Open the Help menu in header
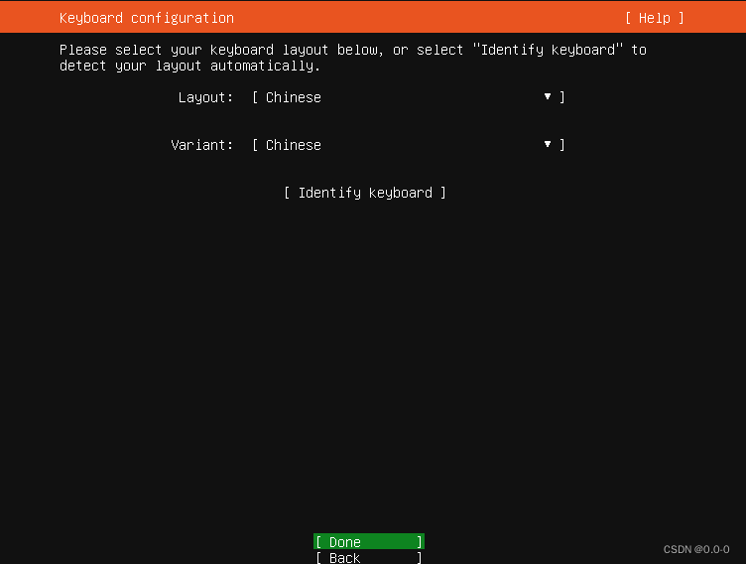 (x=654, y=18)
